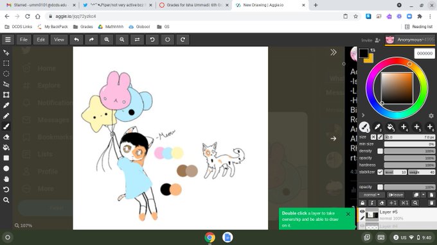
Task: Select brush preset slot 1
Action: point(364,127)
